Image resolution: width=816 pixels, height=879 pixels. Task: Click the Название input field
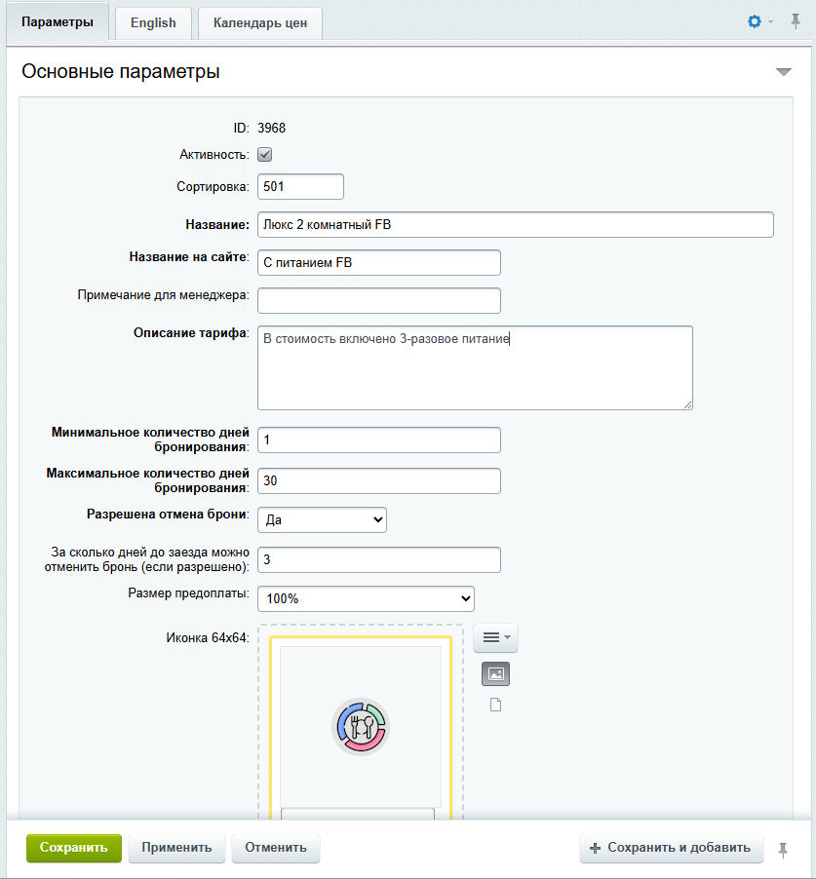515,225
